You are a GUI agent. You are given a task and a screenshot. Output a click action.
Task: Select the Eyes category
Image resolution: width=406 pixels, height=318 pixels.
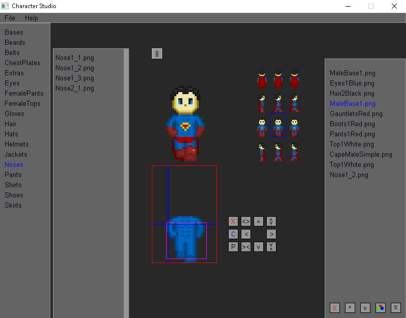tap(12, 83)
